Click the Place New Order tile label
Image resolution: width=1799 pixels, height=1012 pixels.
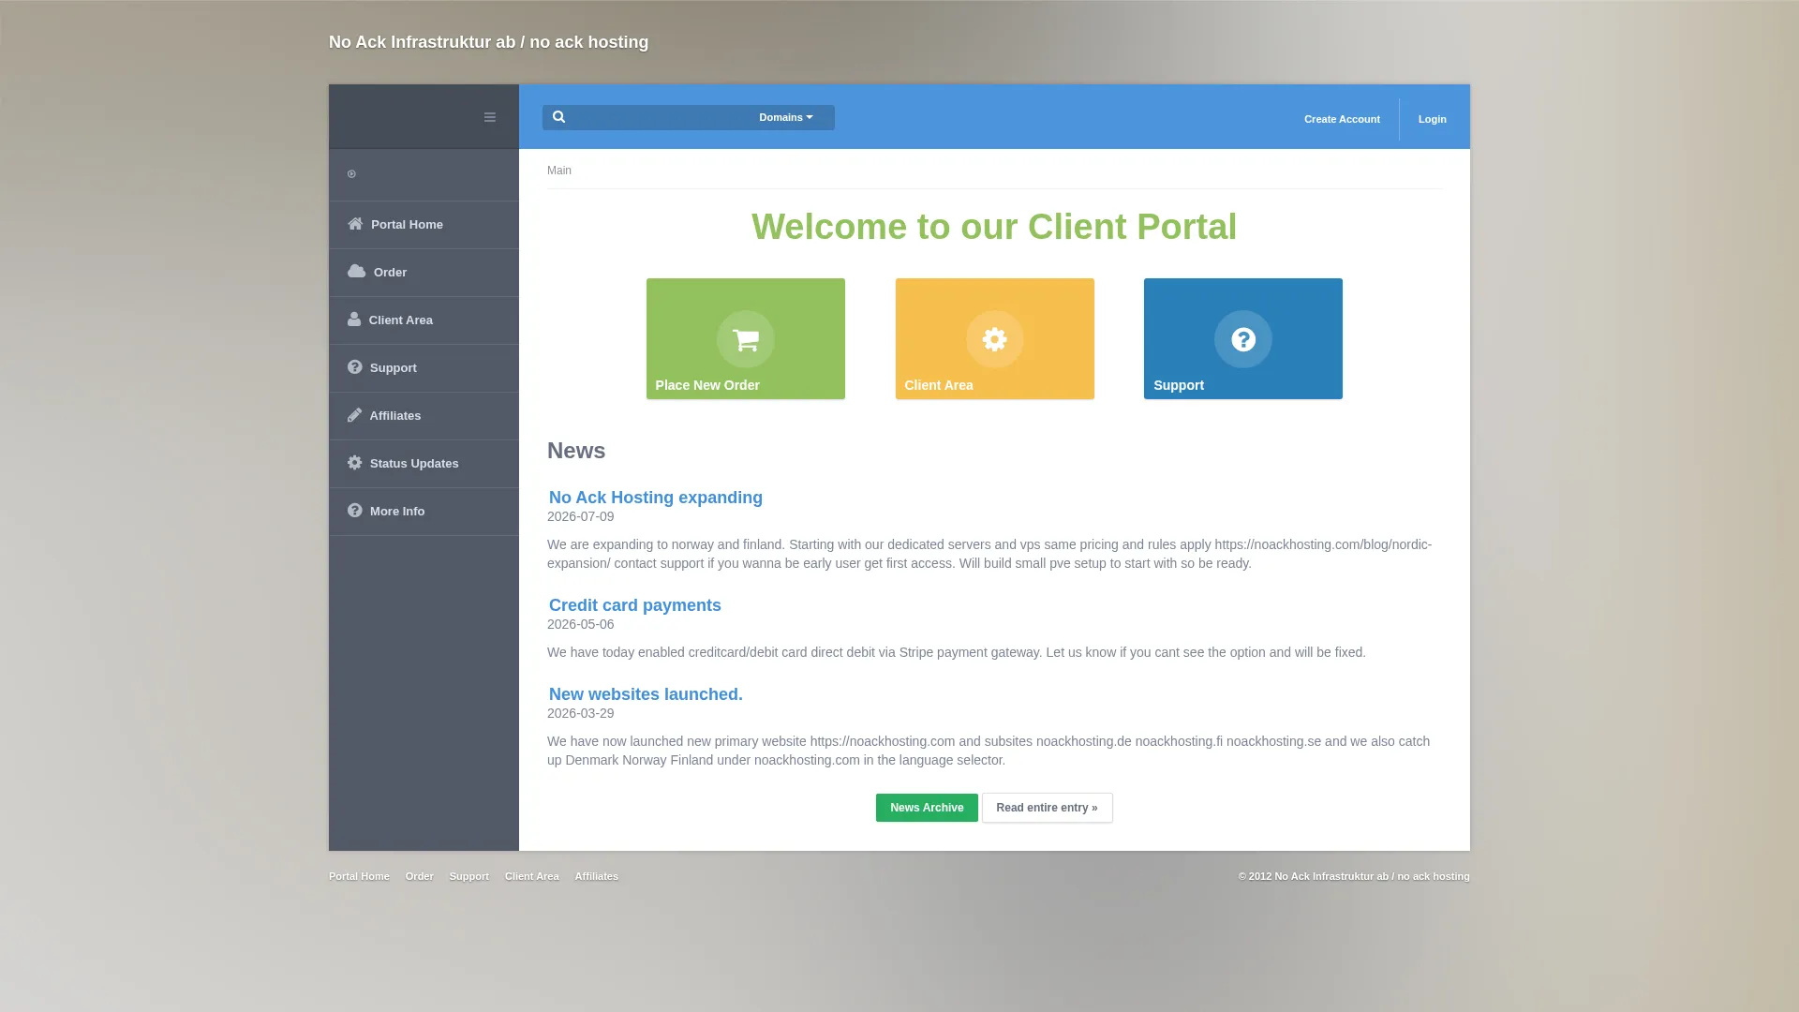[x=707, y=385]
